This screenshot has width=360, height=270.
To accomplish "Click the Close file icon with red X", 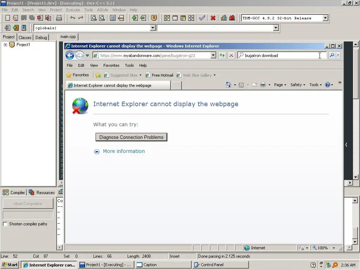I will [x=40, y=18].
